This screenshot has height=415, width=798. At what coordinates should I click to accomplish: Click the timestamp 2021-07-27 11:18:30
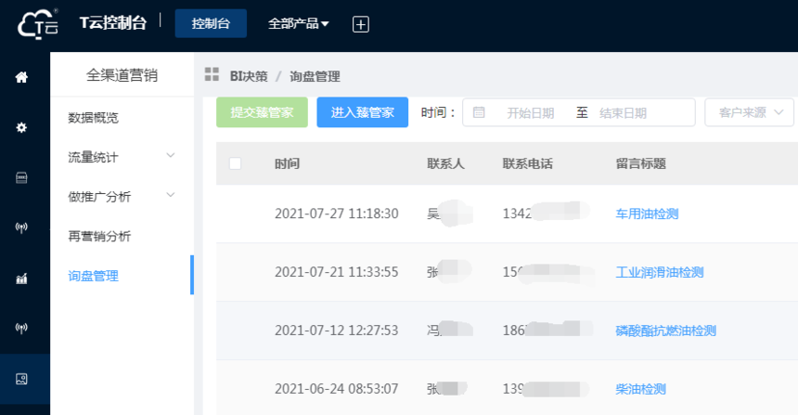pyautogui.click(x=337, y=214)
